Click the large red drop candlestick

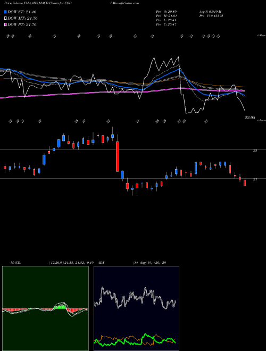click(118, 156)
